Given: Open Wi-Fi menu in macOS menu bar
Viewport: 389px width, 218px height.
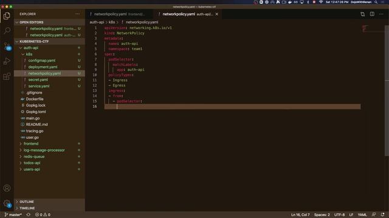Looking at the screenshot, I should coord(321,2).
